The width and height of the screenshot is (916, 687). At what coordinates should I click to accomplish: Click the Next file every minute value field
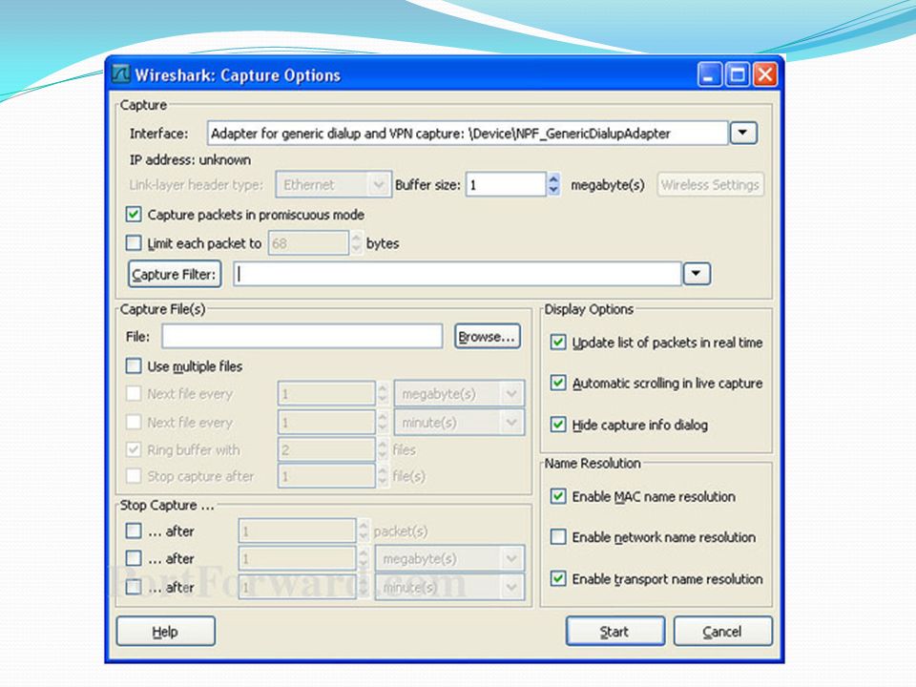(x=326, y=422)
